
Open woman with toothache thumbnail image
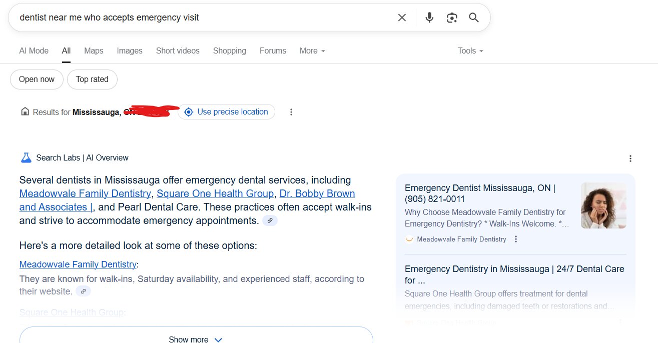click(603, 205)
